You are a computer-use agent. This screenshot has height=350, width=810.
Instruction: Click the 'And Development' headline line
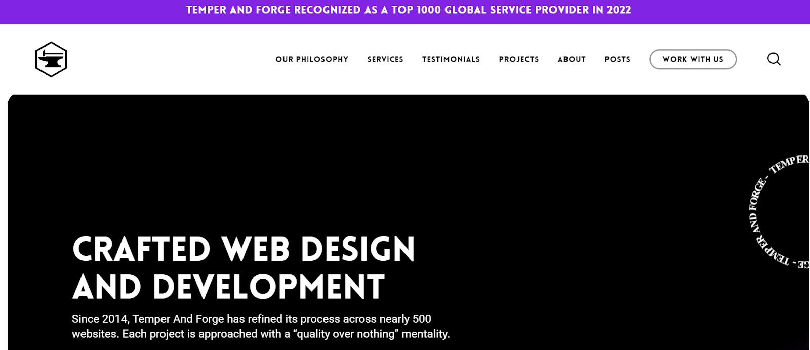pos(228,287)
